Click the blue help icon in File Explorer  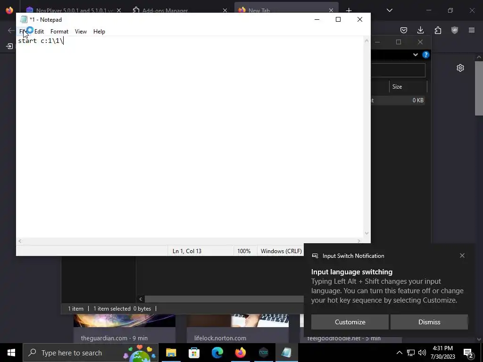(x=426, y=55)
